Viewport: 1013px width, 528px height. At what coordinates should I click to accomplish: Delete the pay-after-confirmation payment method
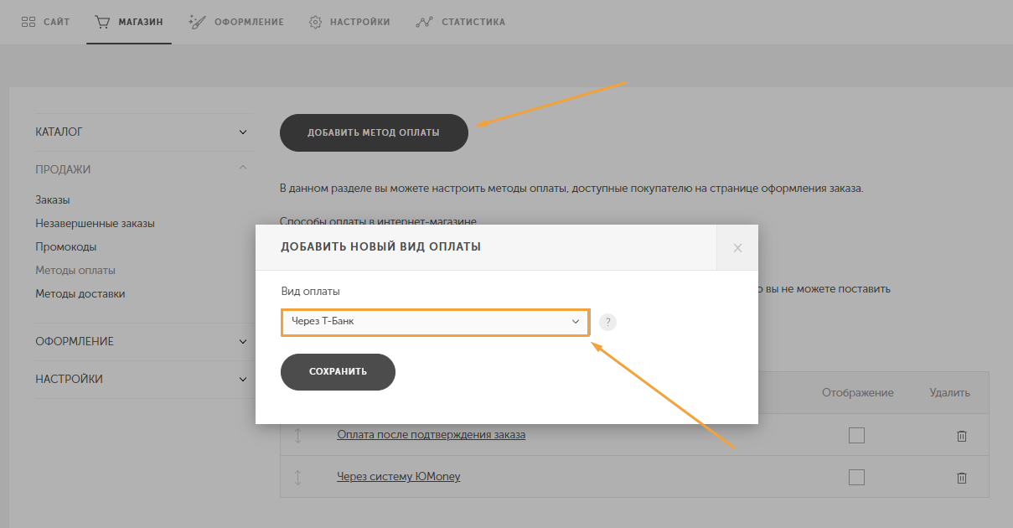[x=962, y=435]
